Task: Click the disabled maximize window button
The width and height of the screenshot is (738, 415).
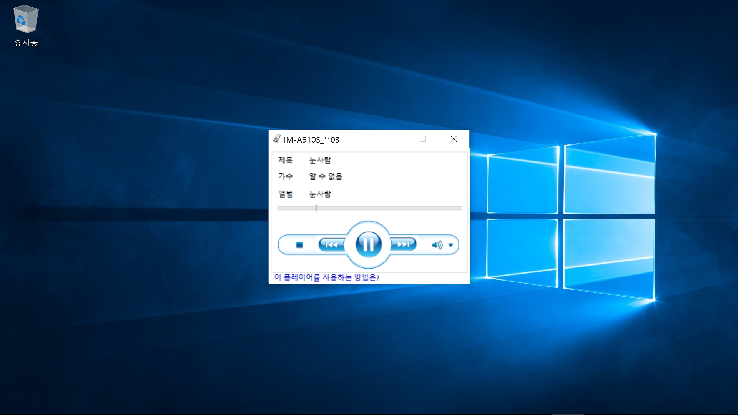Action: pyautogui.click(x=422, y=139)
